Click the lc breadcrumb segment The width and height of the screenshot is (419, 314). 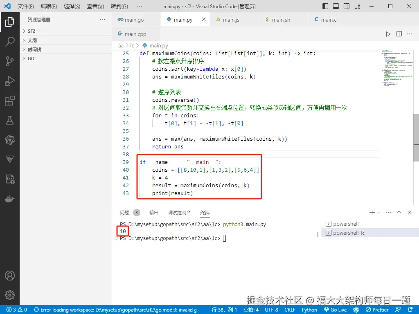point(132,46)
